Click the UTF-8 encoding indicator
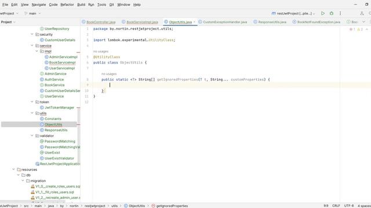Screen dimensions: 371x208 349,206
